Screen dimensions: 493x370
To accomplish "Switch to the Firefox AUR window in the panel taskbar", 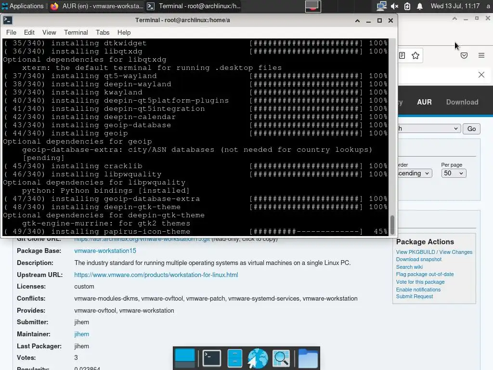I will click(x=97, y=6).
